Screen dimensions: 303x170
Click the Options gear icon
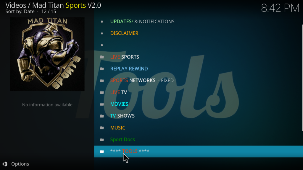coord(5,164)
